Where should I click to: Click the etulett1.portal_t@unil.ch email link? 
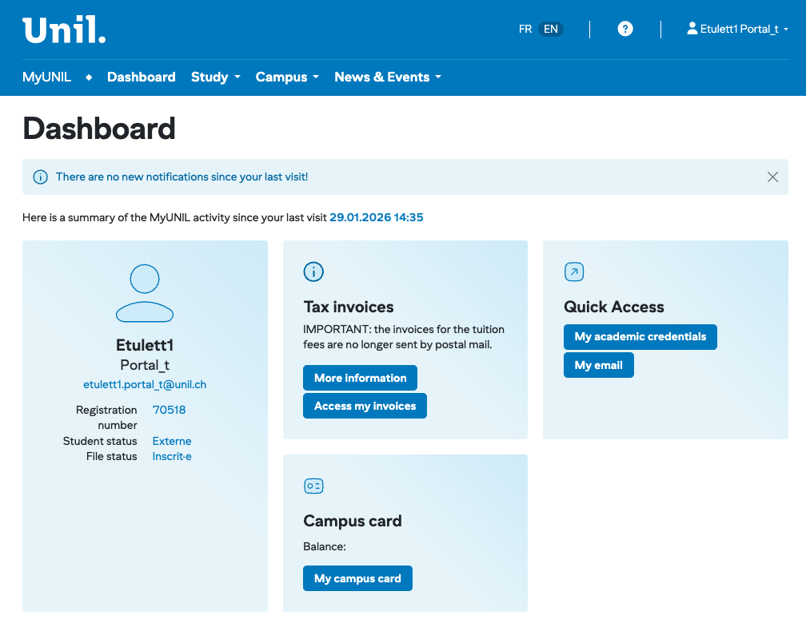(x=145, y=384)
